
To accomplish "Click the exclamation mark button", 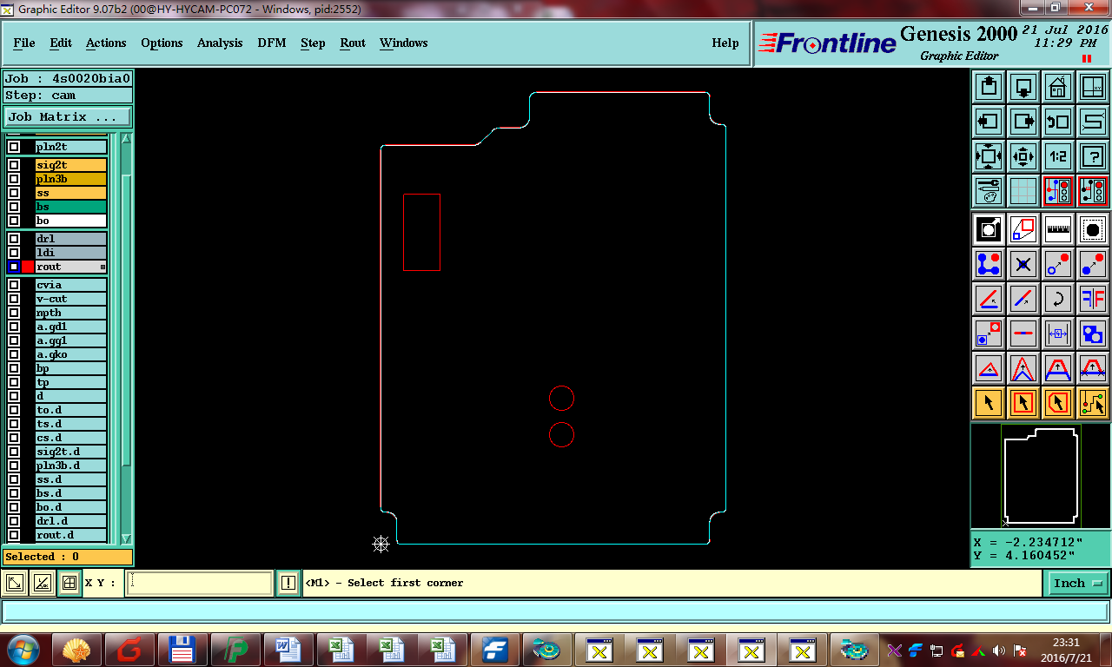I will pos(288,584).
